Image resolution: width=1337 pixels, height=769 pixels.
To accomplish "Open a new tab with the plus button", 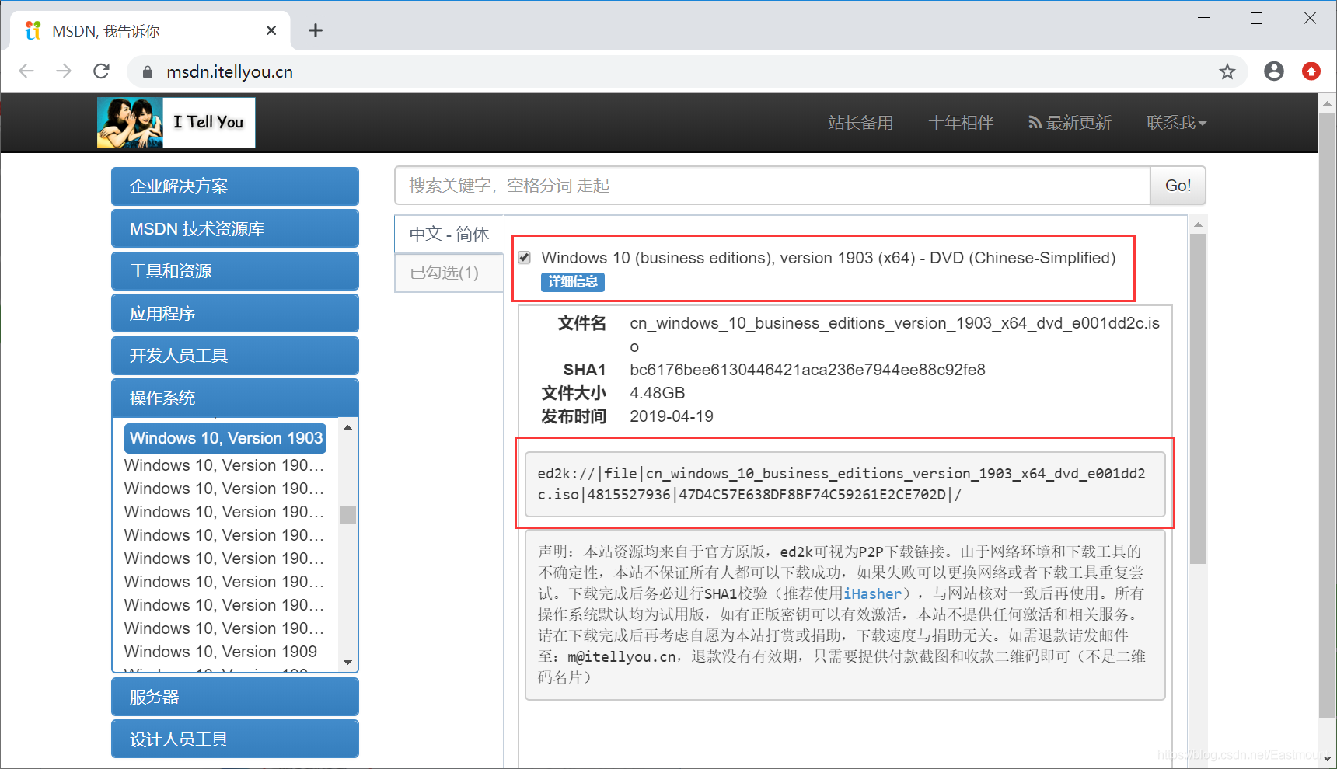I will (315, 30).
